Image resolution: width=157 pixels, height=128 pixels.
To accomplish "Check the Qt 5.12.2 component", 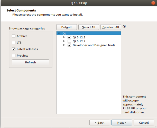I will pyautogui.click(x=69, y=41).
